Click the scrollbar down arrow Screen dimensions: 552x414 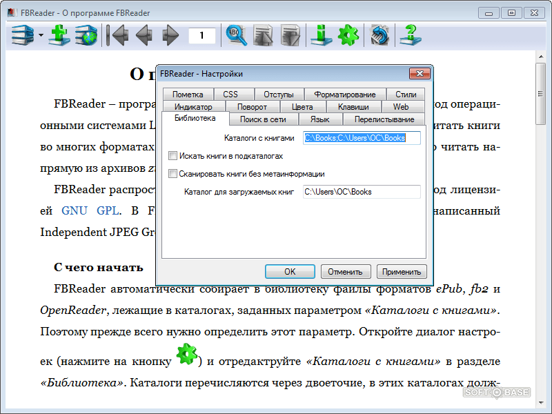pyautogui.click(x=540, y=403)
